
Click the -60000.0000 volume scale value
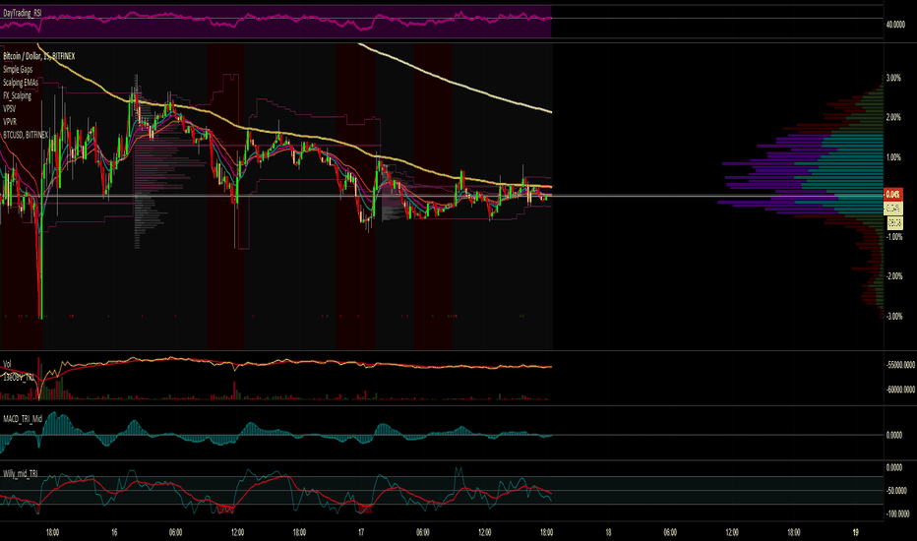pyautogui.click(x=900, y=390)
